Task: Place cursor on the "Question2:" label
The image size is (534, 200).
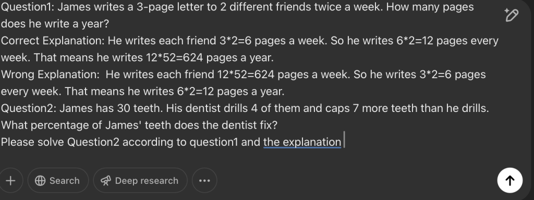Action: (x=29, y=108)
